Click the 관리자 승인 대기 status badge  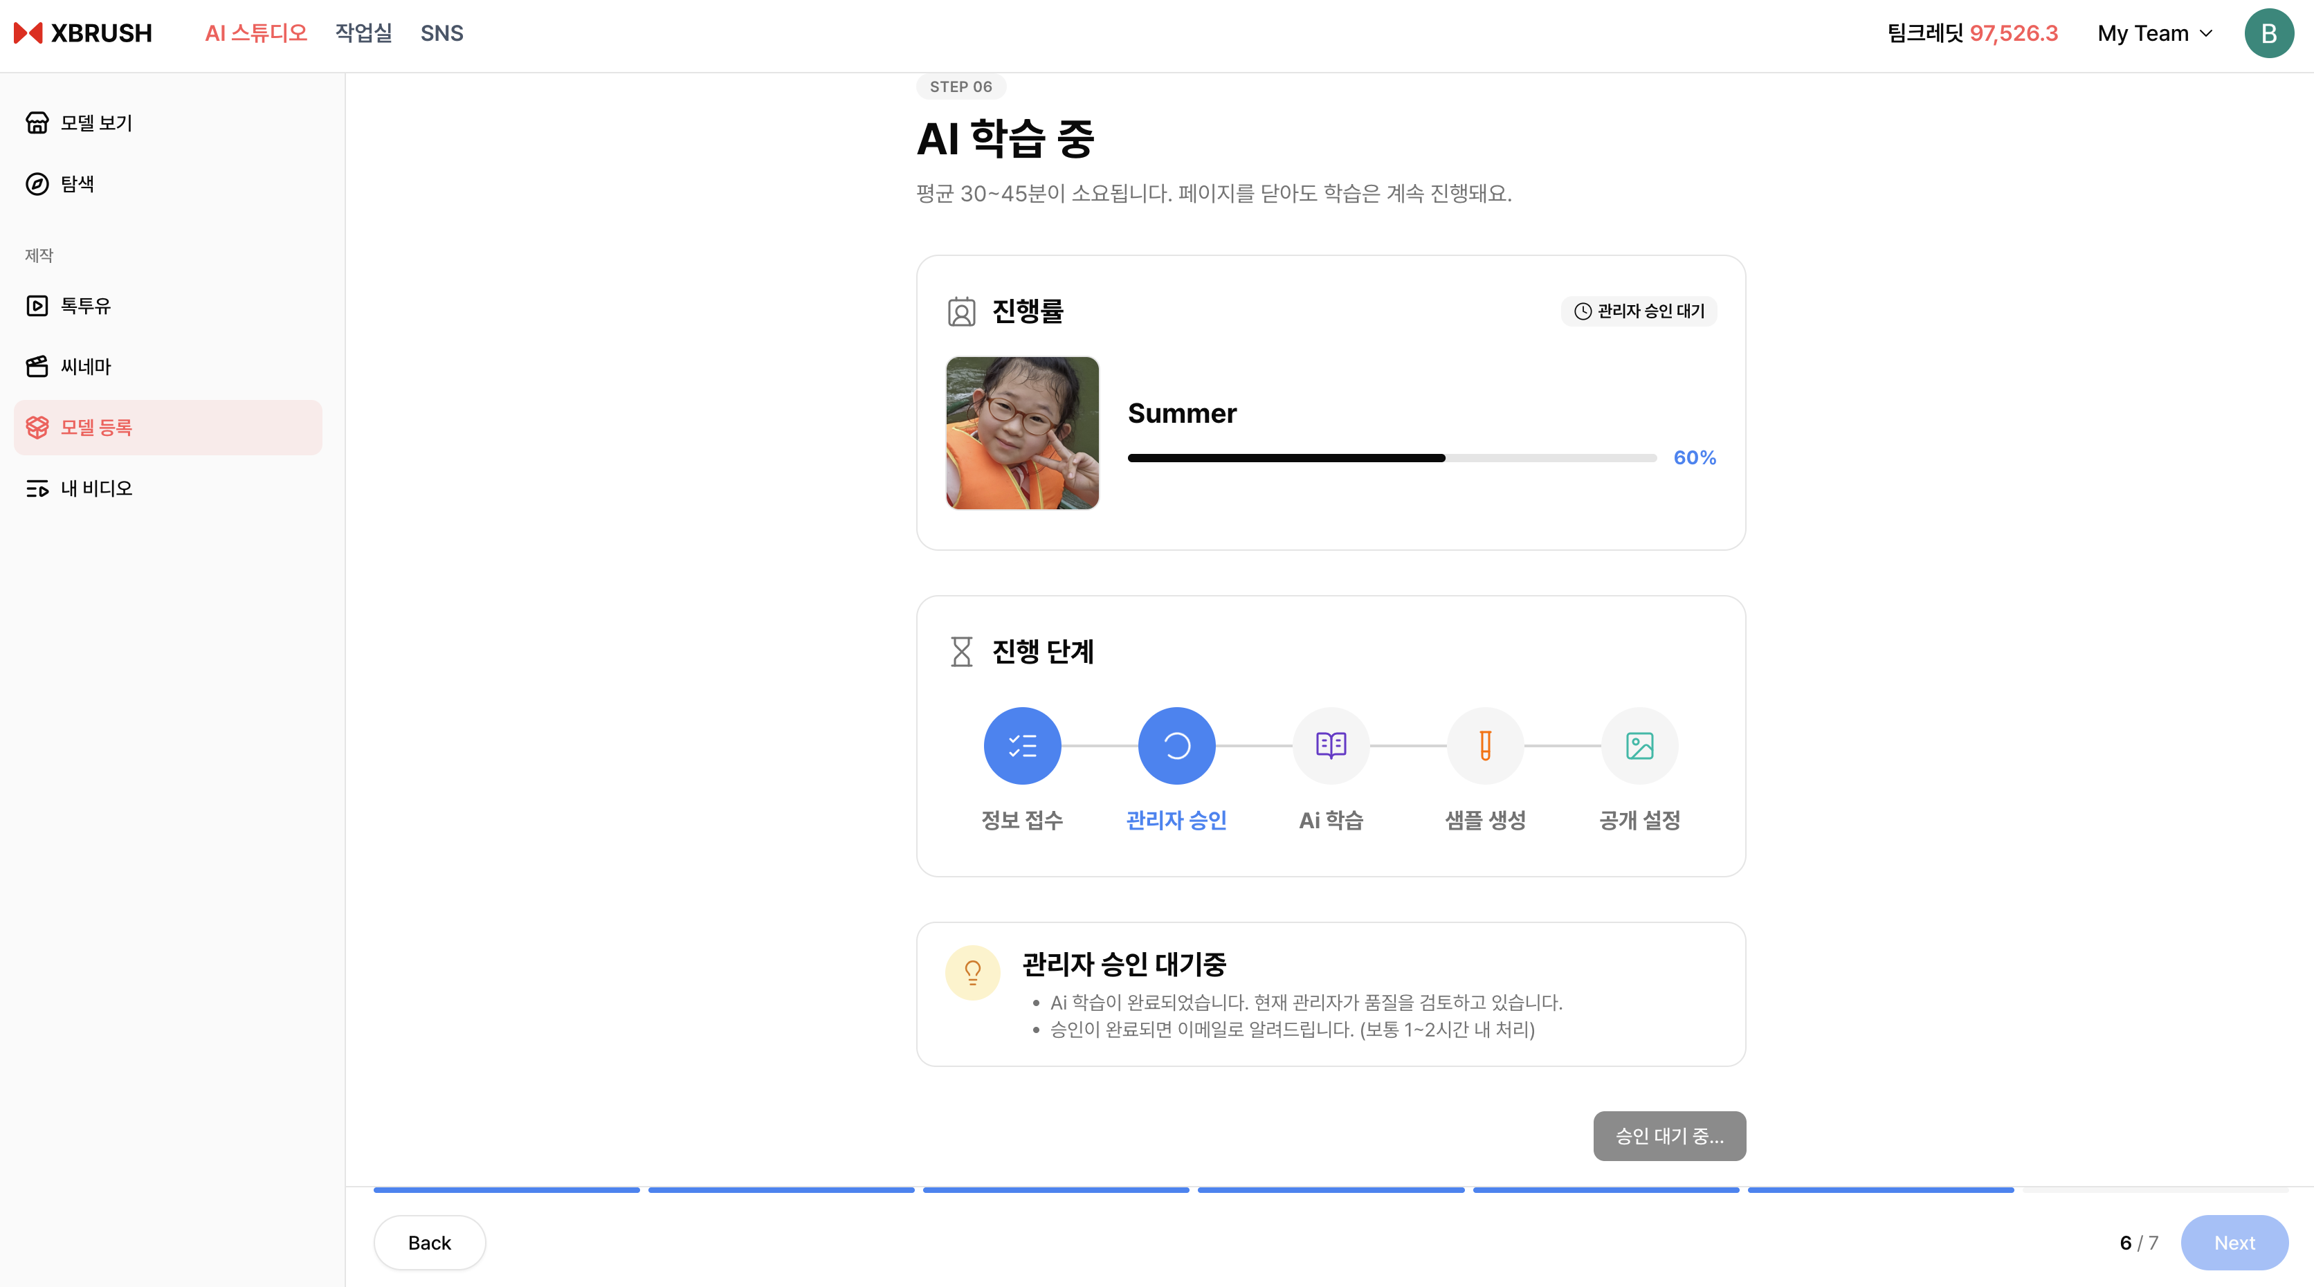1639,311
